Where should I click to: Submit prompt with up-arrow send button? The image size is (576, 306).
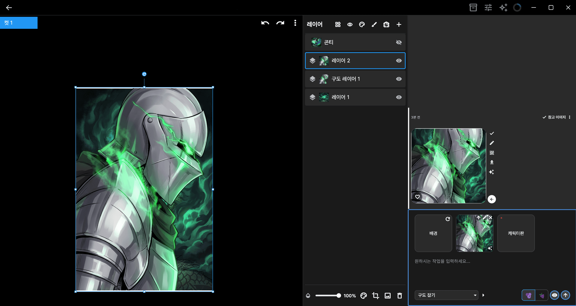click(x=565, y=295)
